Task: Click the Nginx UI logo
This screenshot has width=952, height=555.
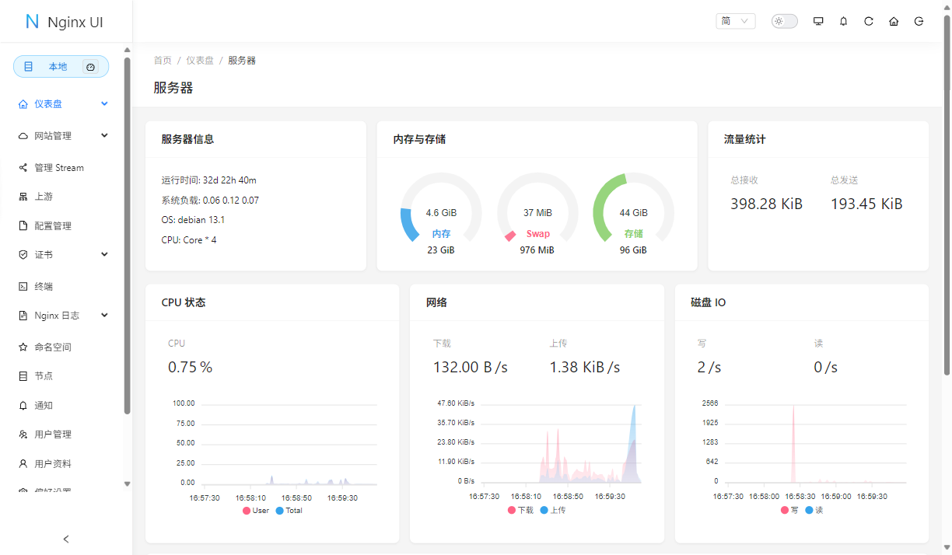Action: pos(65,22)
